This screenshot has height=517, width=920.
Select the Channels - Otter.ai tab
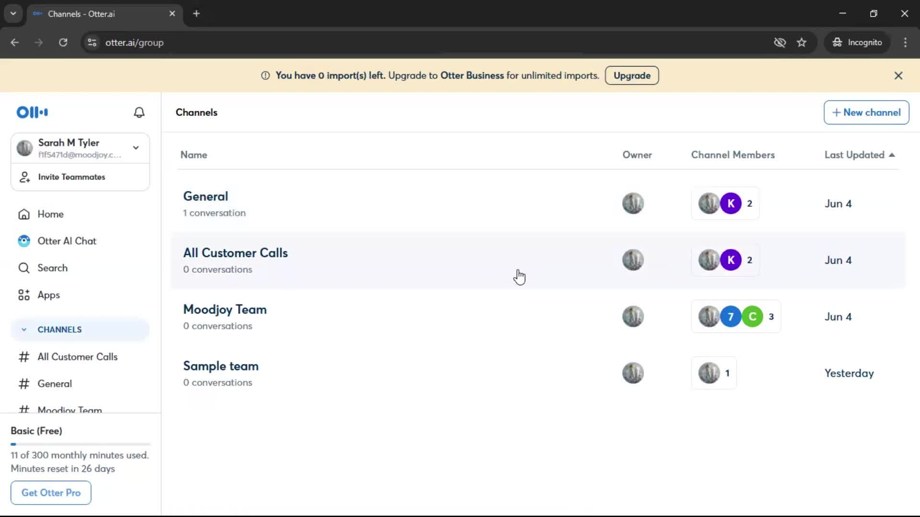[104, 14]
